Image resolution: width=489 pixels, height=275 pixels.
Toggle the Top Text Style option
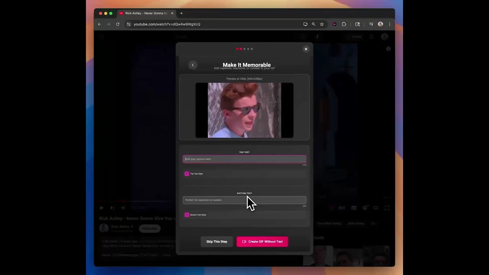pyautogui.click(x=187, y=174)
